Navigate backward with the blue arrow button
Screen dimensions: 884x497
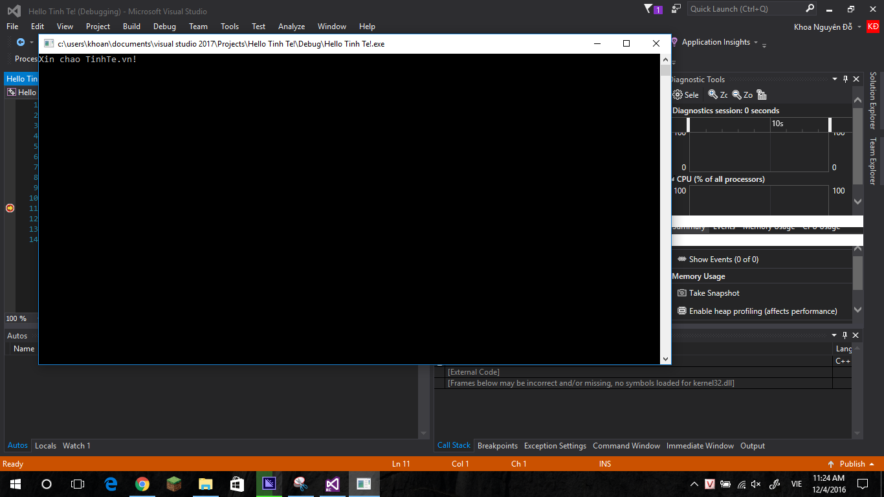click(x=21, y=42)
